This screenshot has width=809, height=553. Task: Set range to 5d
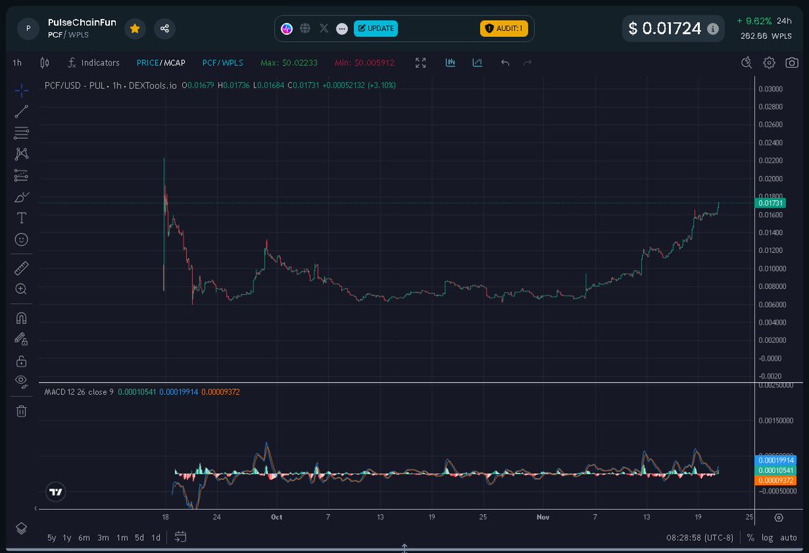pos(139,538)
